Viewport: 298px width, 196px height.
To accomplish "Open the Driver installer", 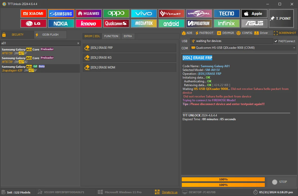I will [x=261, y=33].
